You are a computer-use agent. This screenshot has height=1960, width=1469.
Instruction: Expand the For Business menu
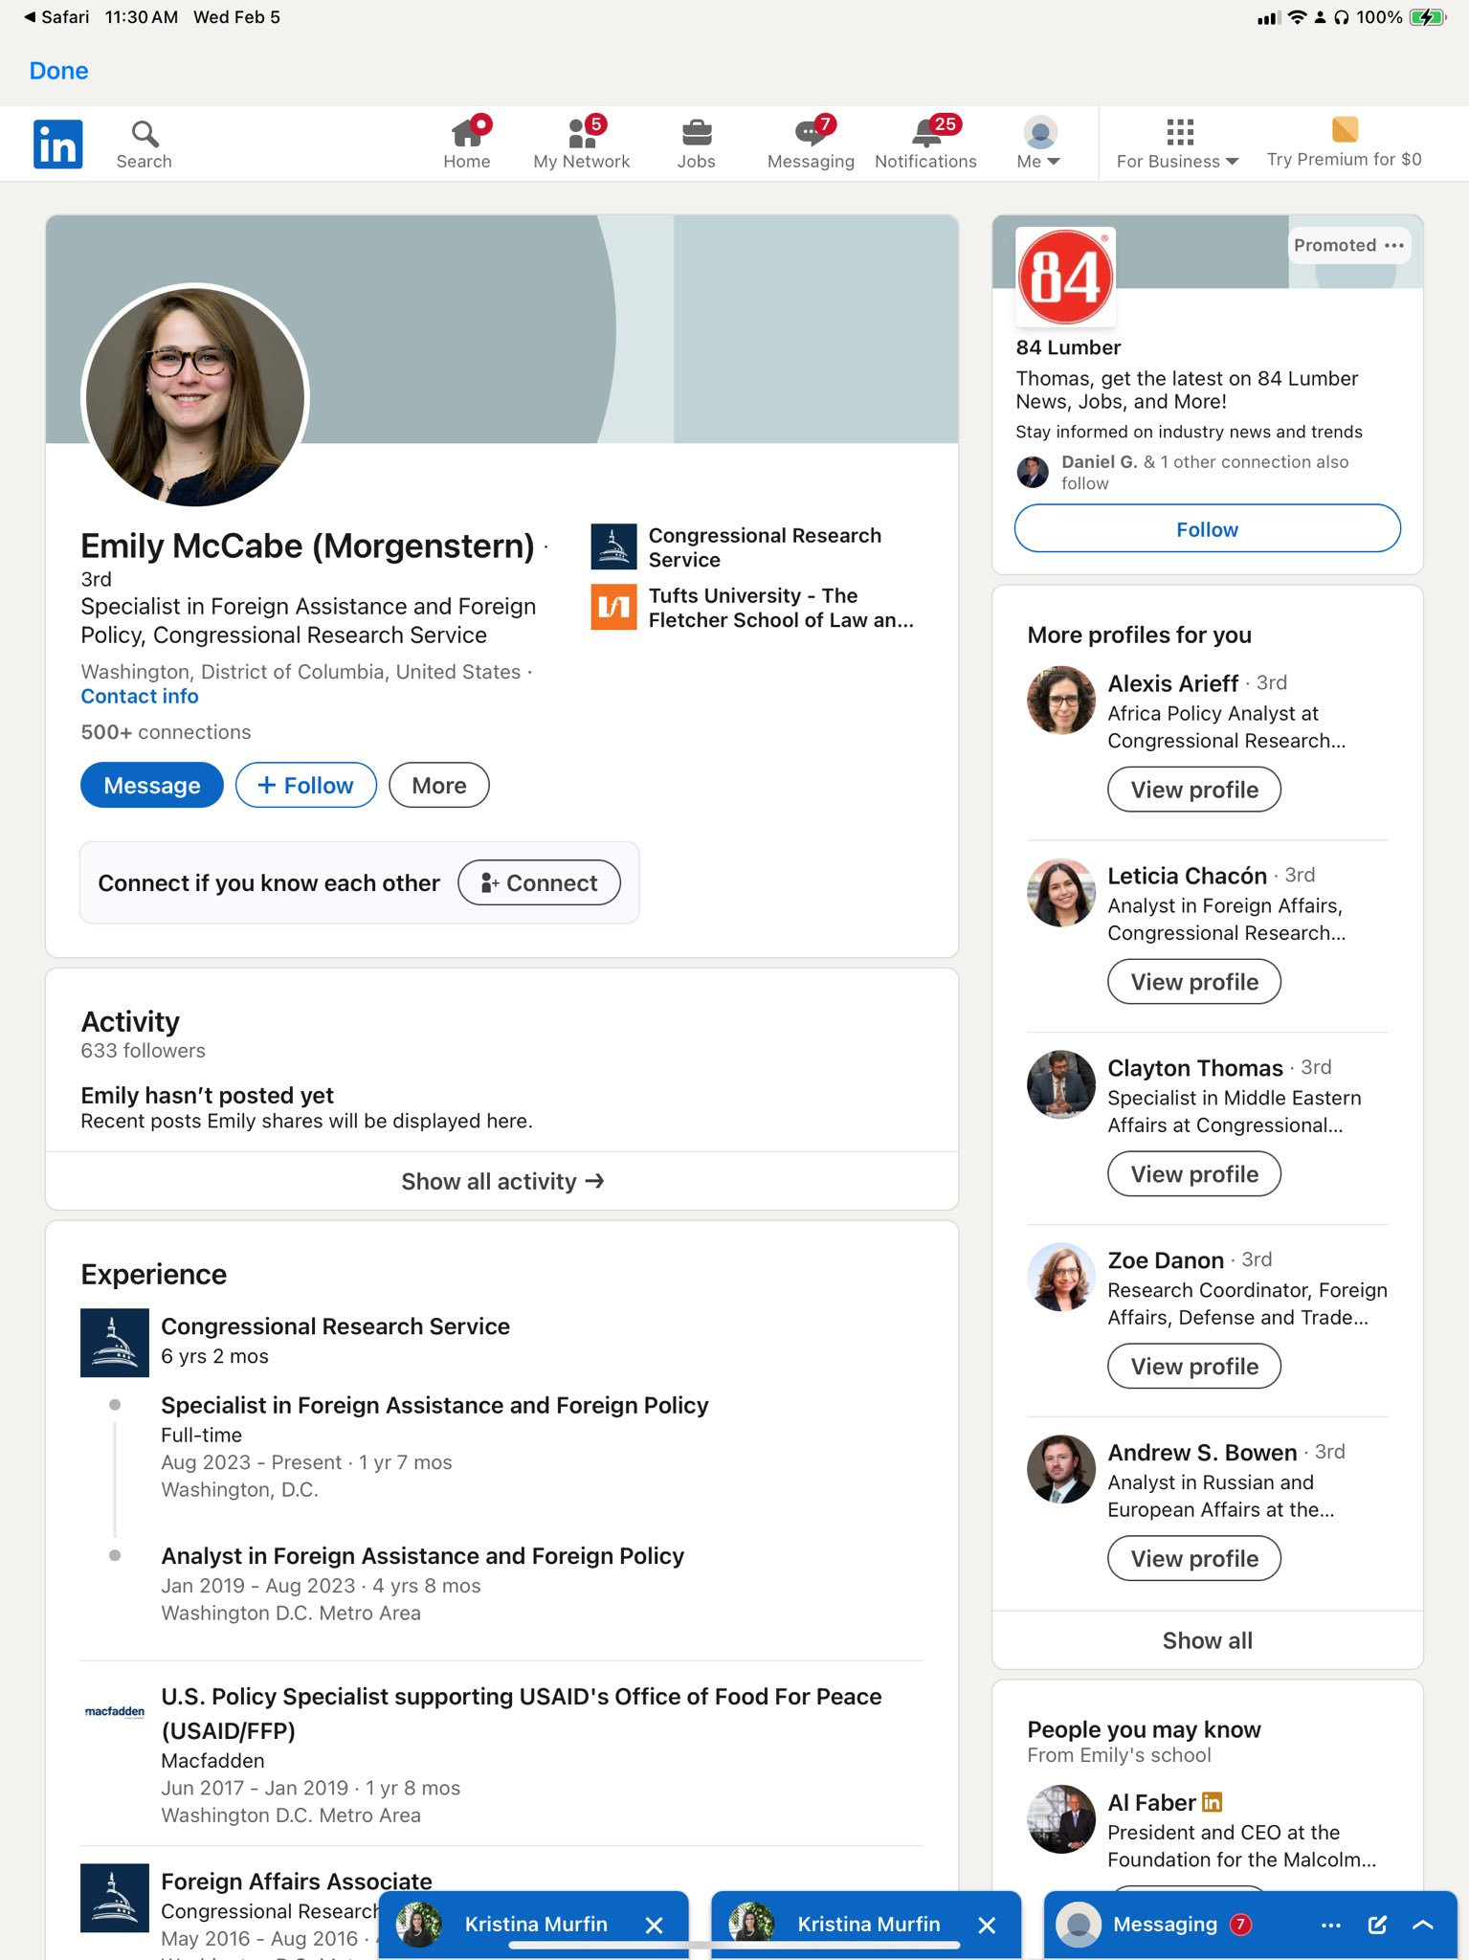pyautogui.click(x=1177, y=144)
